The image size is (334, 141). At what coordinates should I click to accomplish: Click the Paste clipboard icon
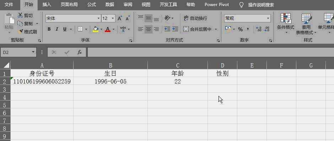click(9, 18)
